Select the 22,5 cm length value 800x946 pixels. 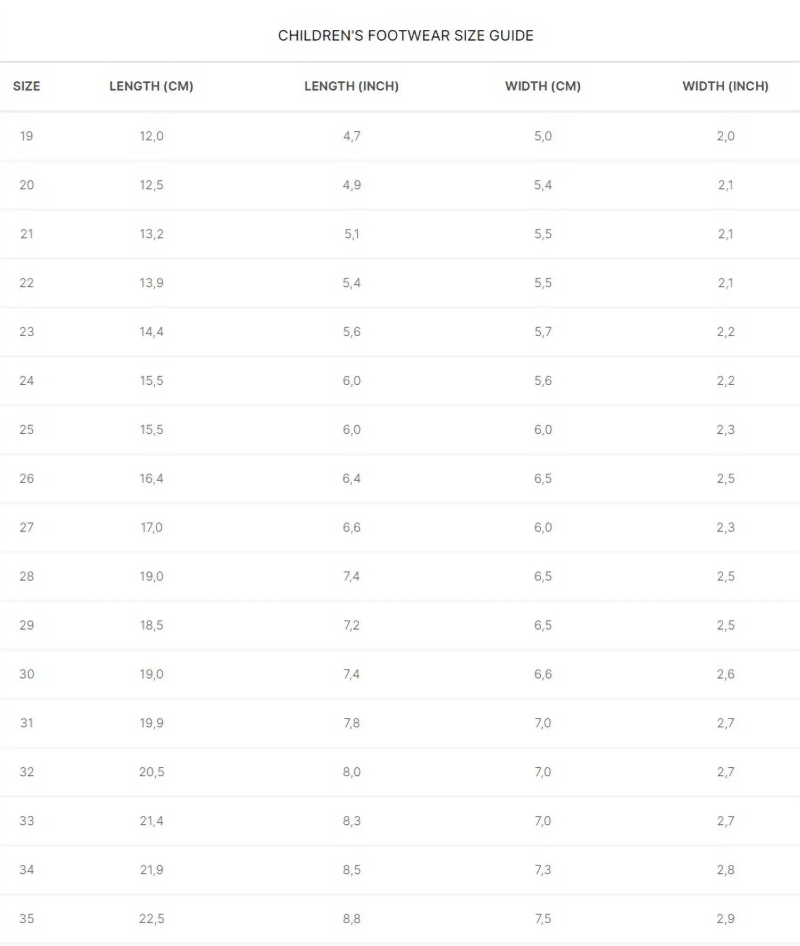151,919
